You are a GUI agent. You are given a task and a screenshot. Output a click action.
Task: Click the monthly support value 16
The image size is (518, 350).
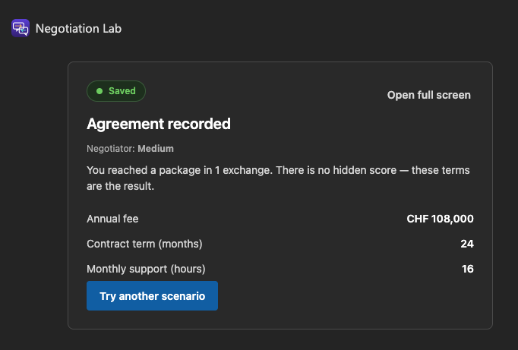(468, 269)
